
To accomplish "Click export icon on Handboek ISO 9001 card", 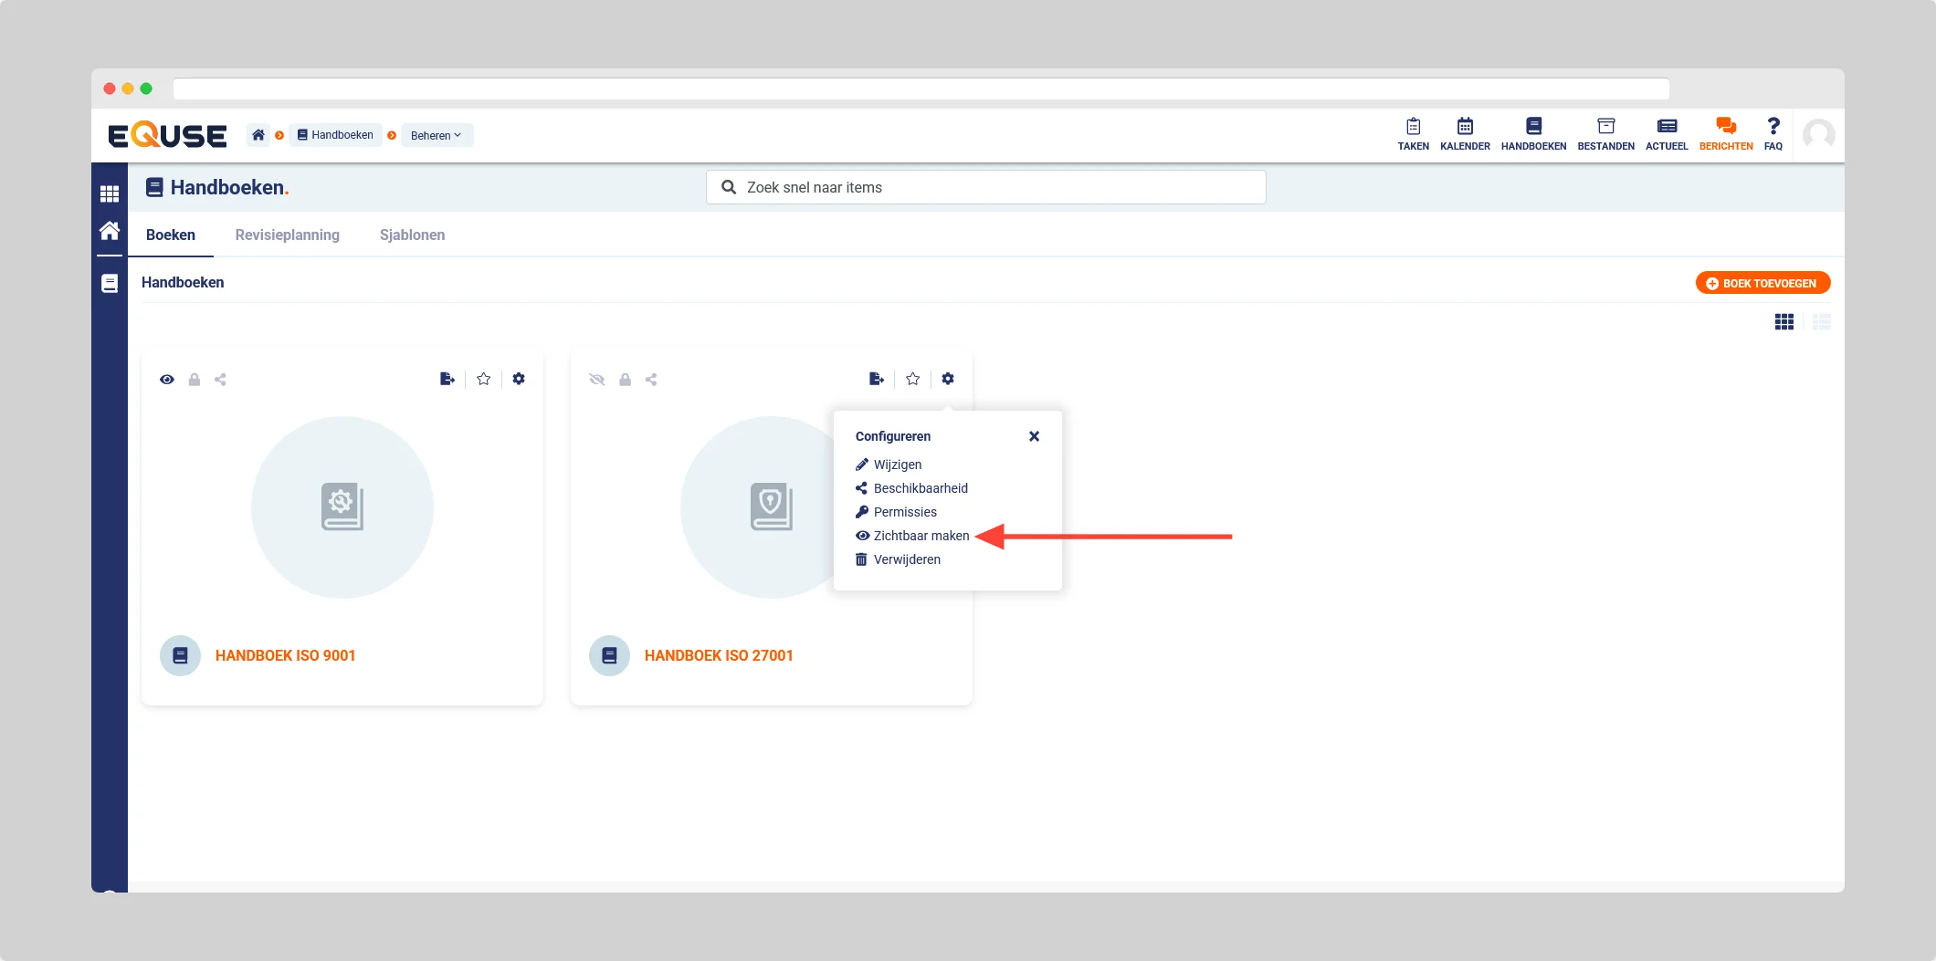I will 447,379.
